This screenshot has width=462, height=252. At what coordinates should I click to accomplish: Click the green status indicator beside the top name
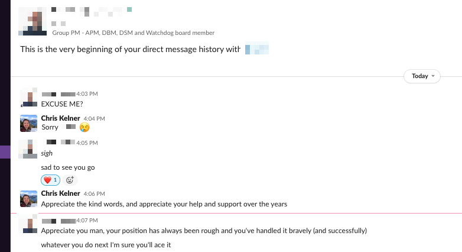[x=129, y=9]
